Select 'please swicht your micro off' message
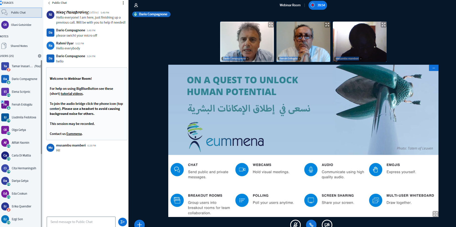 pos(77,36)
